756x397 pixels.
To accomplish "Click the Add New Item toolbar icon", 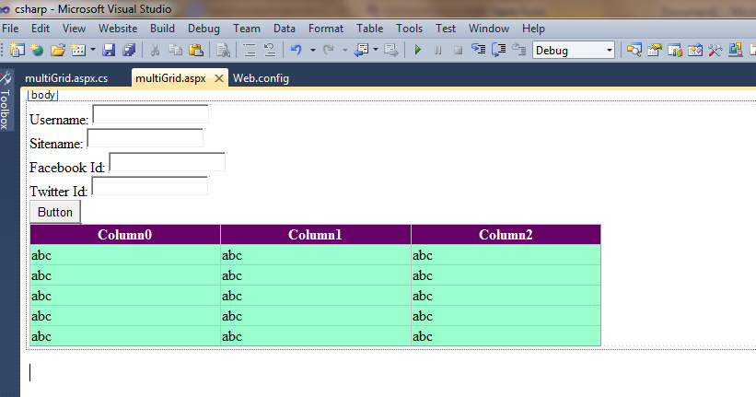I will click(x=78, y=50).
